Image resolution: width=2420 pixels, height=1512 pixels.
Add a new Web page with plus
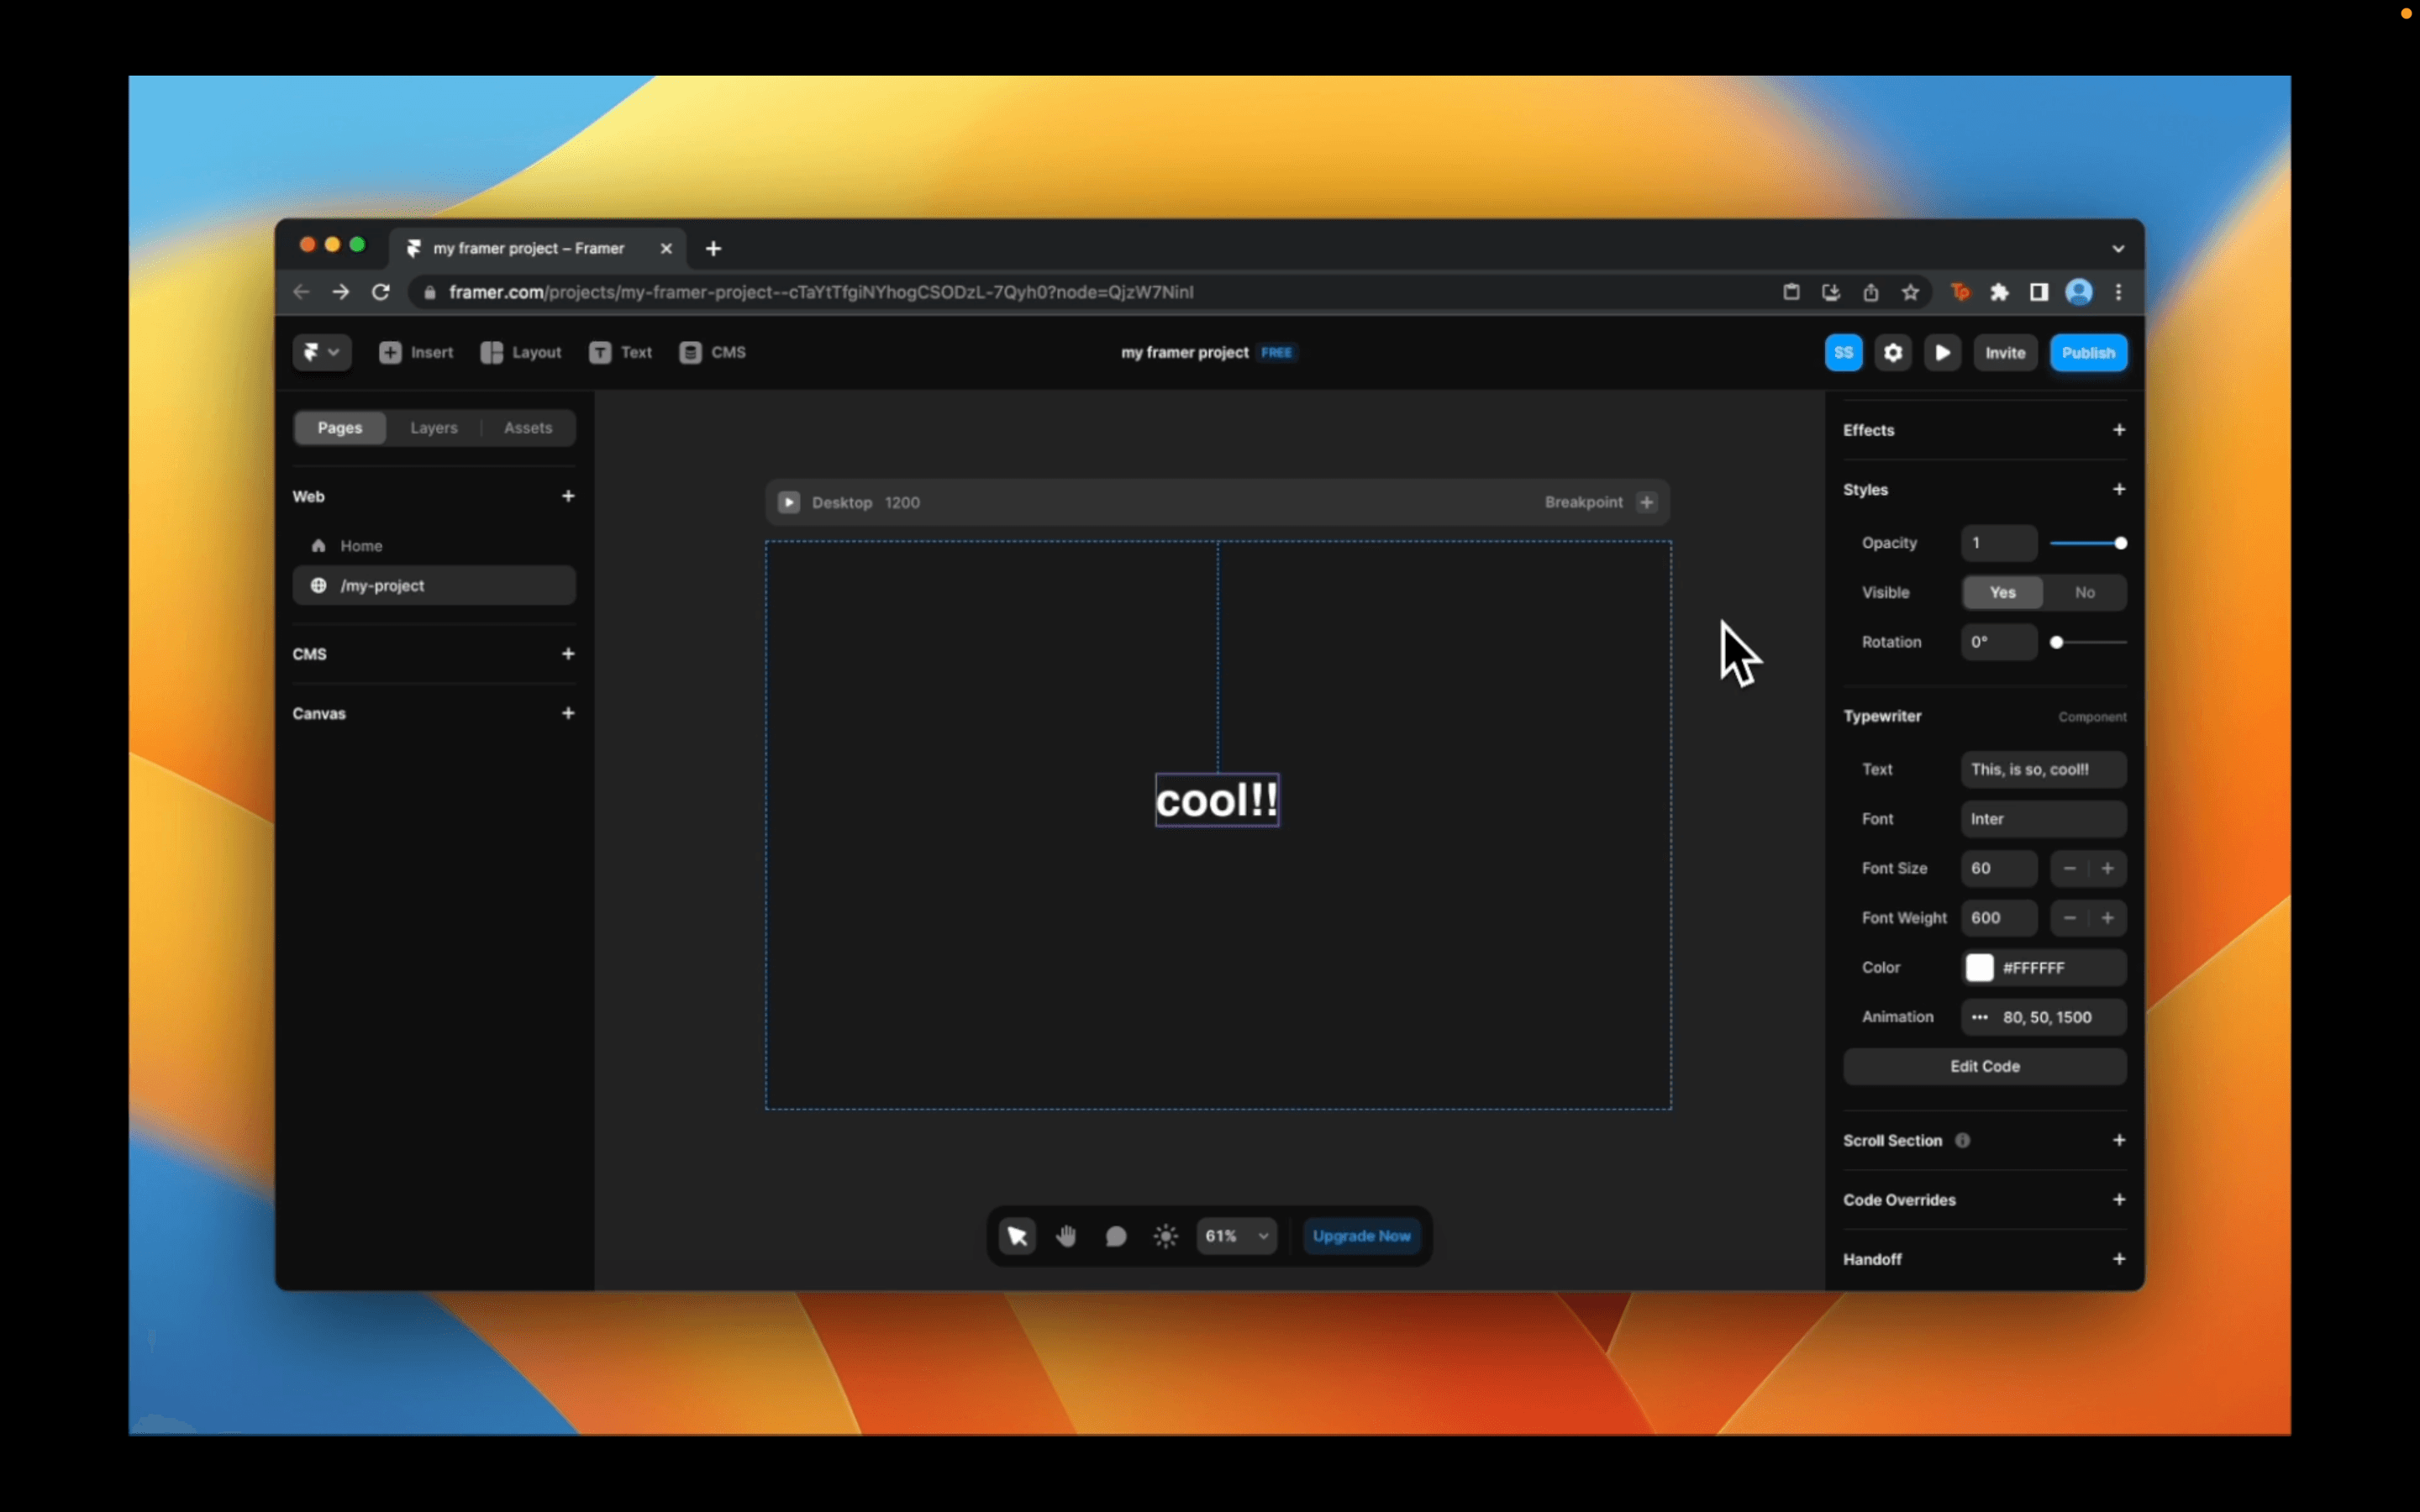coord(568,496)
